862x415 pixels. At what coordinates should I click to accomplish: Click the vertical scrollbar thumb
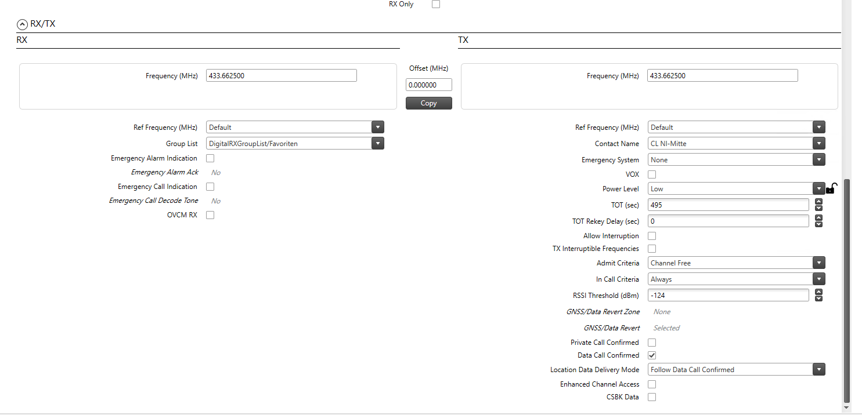pos(846,290)
